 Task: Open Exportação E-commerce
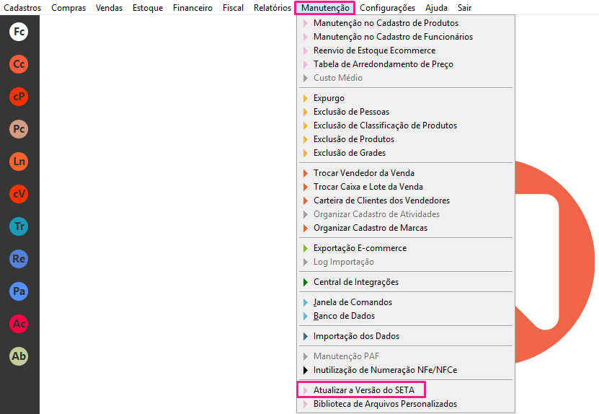click(406, 249)
